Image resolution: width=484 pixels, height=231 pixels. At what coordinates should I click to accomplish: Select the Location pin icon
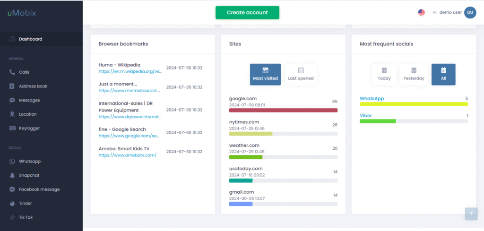[12, 114]
